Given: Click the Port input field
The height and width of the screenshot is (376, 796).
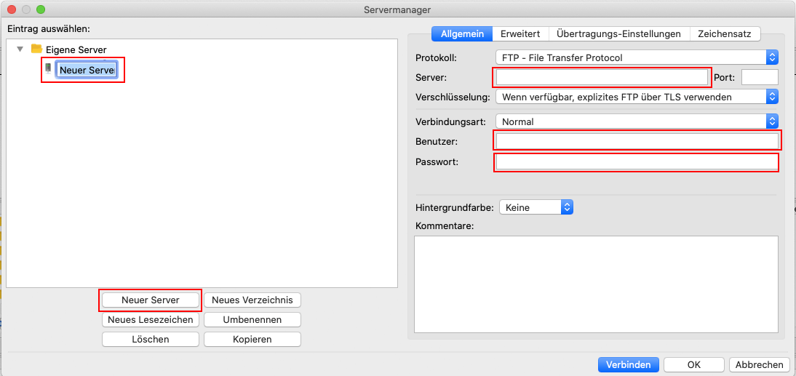Looking at the screenshot, I should [x=760, y=77].
